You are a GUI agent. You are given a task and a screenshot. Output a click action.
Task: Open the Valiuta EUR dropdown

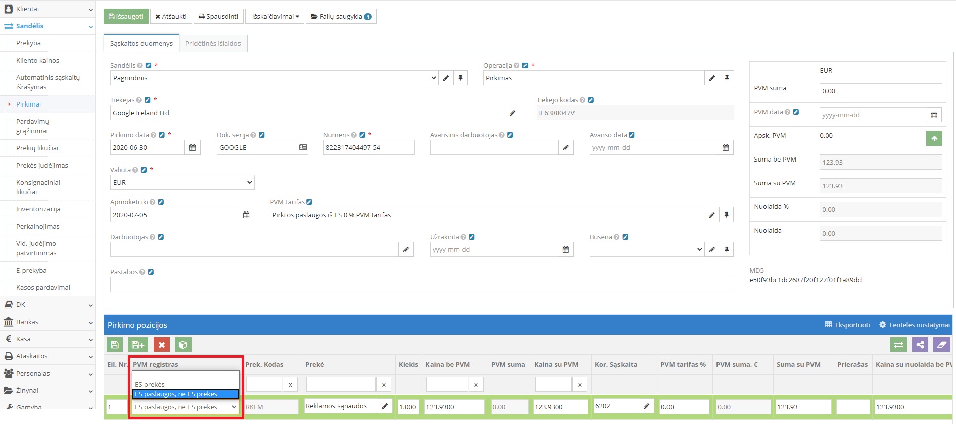click(182, 182)
